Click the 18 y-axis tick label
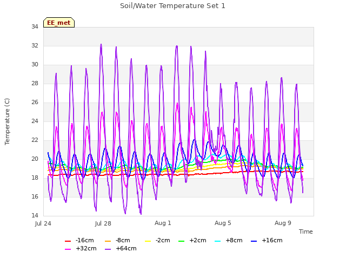346x259 pixels. pyautogui.click(x=35, y=178)
